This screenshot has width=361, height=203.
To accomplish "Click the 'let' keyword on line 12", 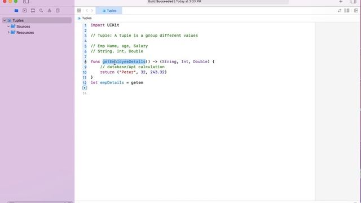I will [x=94, y=83].
